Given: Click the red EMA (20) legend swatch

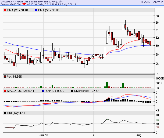Looking at the screenshot, I should [x=5, y=10].
